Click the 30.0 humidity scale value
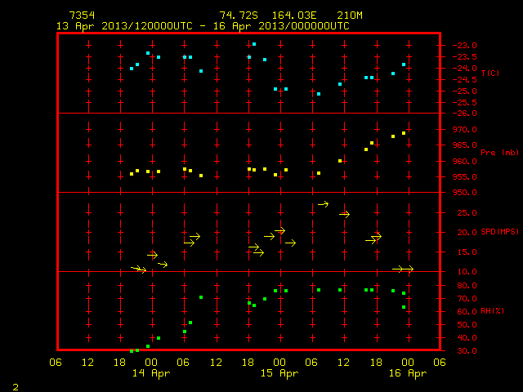 (467, 350)
